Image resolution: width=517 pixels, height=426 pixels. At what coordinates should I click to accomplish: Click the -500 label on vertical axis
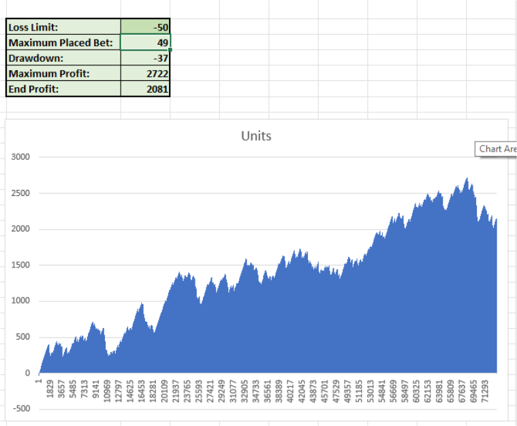pos(21,409)
